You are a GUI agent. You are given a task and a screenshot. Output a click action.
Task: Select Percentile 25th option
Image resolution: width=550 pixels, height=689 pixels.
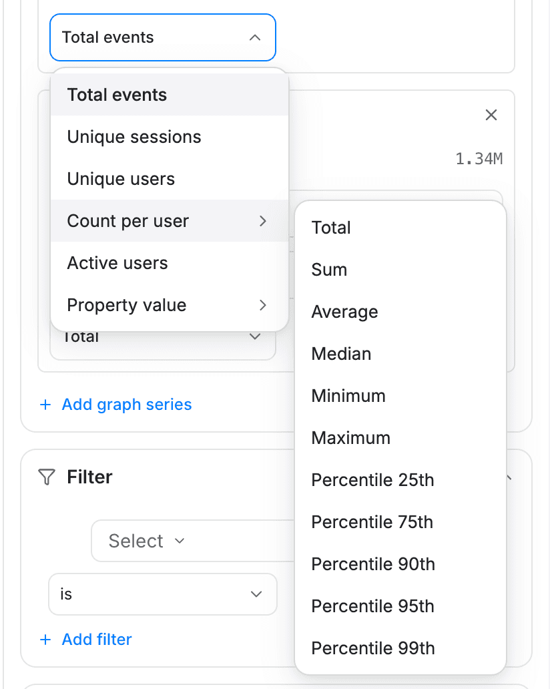(x=400, y=480)
